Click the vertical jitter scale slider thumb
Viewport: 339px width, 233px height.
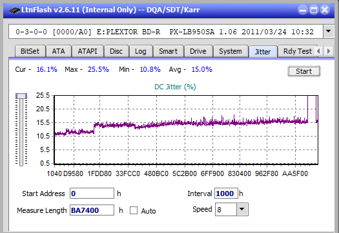point(21,96)
